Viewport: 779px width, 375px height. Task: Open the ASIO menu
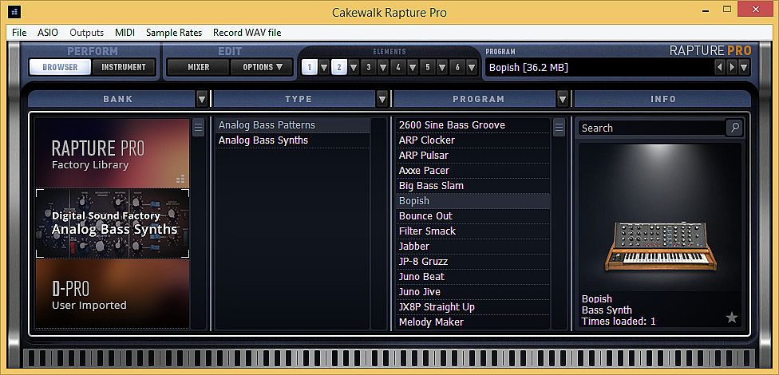point(48,33)
